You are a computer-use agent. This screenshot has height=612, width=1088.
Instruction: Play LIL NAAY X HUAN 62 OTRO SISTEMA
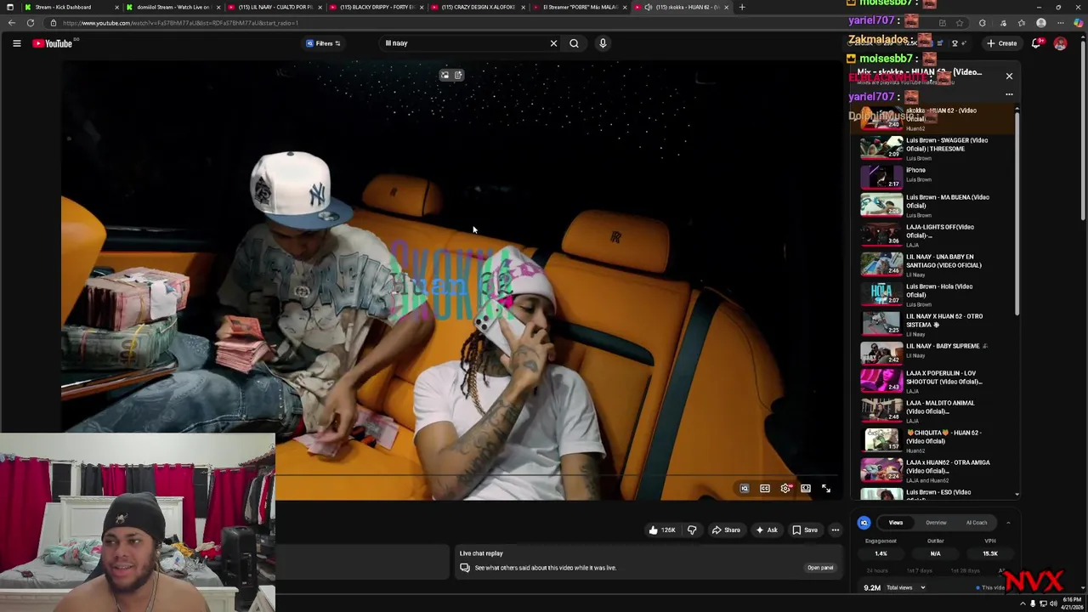coord(935,325)
